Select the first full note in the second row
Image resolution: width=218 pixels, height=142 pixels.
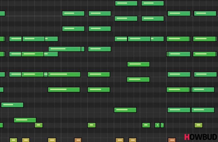tap(73, 13)
